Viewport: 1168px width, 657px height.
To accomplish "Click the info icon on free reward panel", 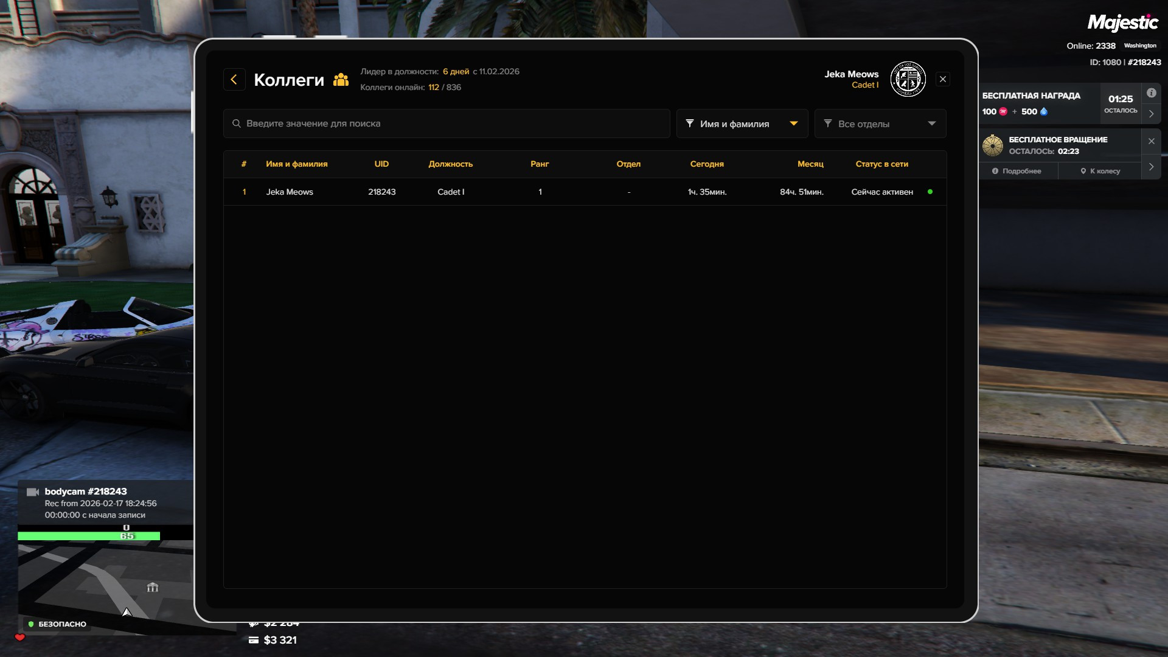I will [x=1151, y=93].
